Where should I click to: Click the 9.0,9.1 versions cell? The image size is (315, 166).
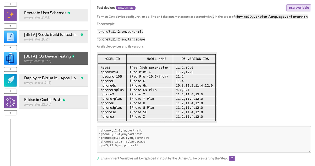(183, 90)
